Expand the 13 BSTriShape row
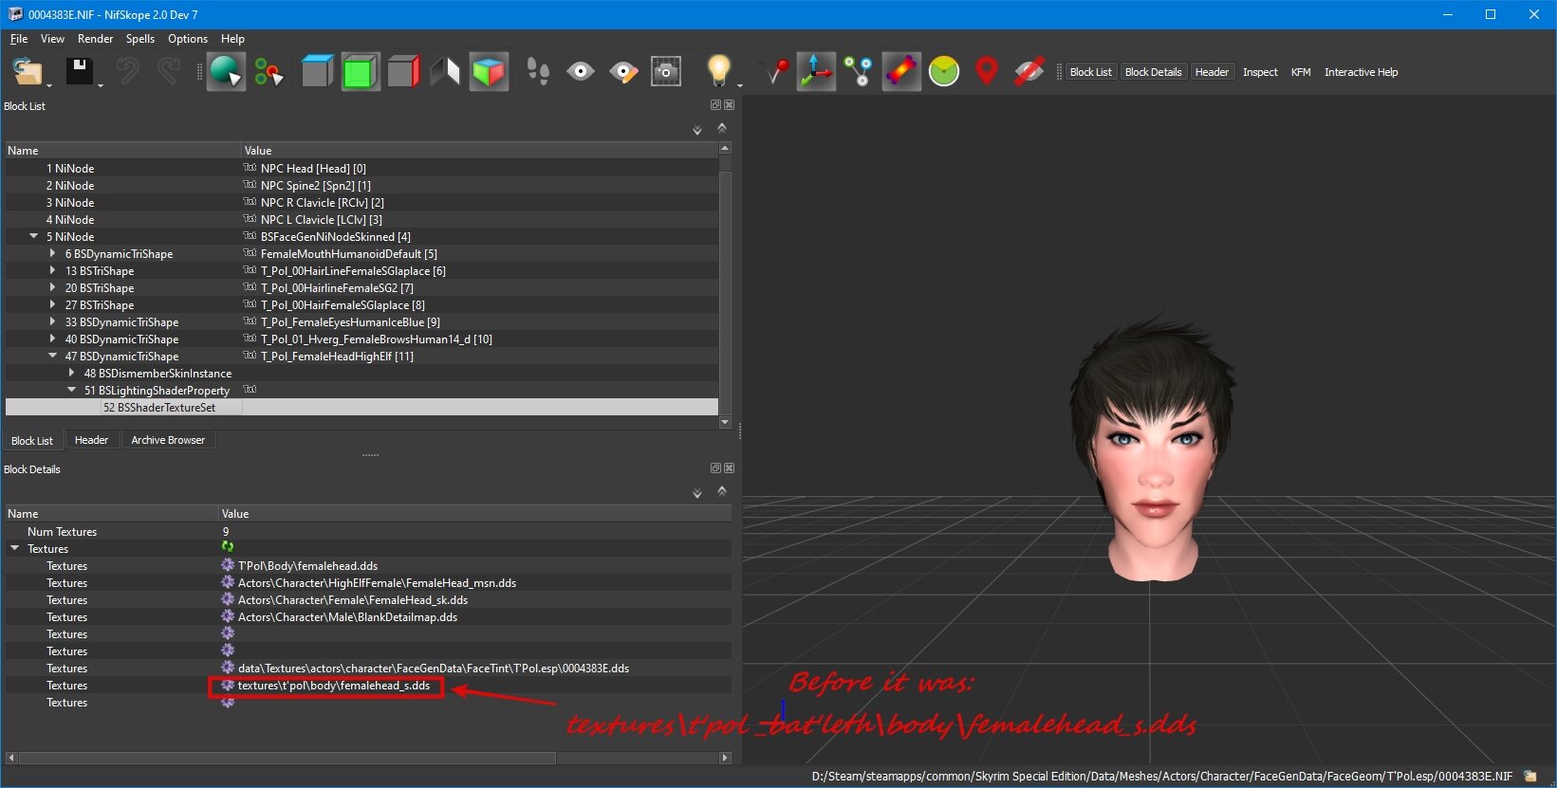 (x=52, y=270)
